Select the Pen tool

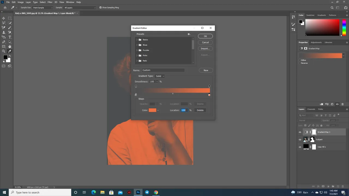coord(4,42)
